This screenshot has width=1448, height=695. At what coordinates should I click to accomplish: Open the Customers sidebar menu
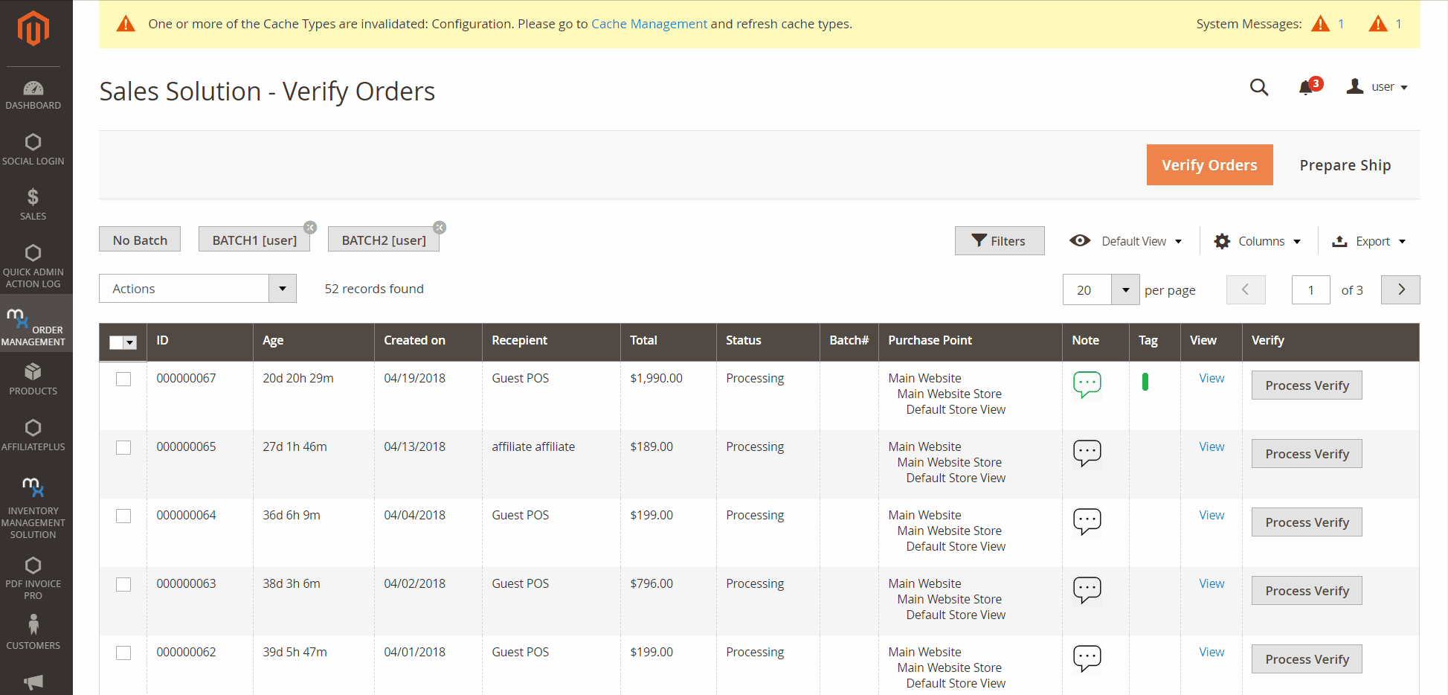click(33, 632)
